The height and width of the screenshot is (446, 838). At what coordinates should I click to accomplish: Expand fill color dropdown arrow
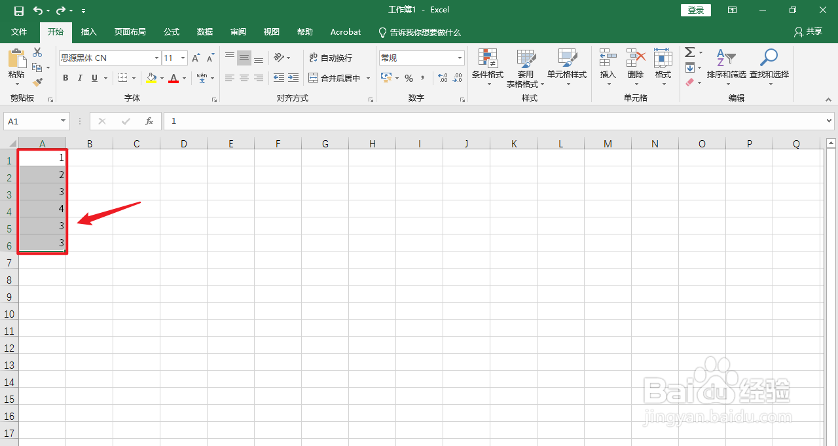click(x=162, y=79)
